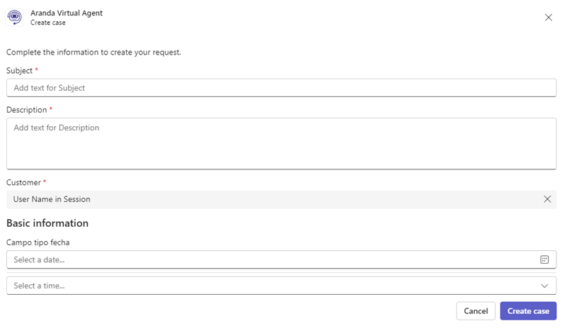Image resolution: width=567 pixels, height=331 pixels.
Task: Click into the Description text area
Action: (281, 144)
